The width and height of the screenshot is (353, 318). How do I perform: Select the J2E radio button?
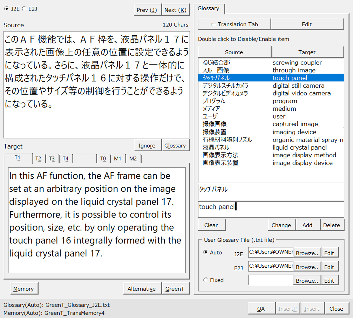point(6,9)
